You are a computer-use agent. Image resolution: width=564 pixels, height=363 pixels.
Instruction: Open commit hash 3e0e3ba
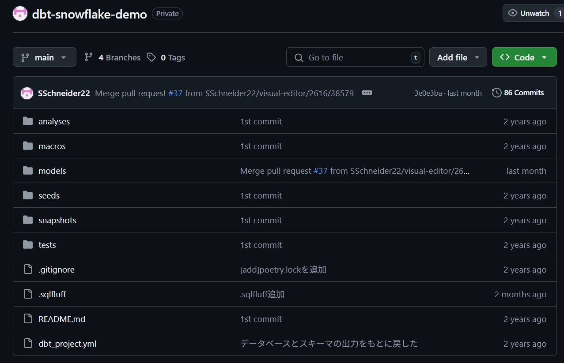(428, 93)
